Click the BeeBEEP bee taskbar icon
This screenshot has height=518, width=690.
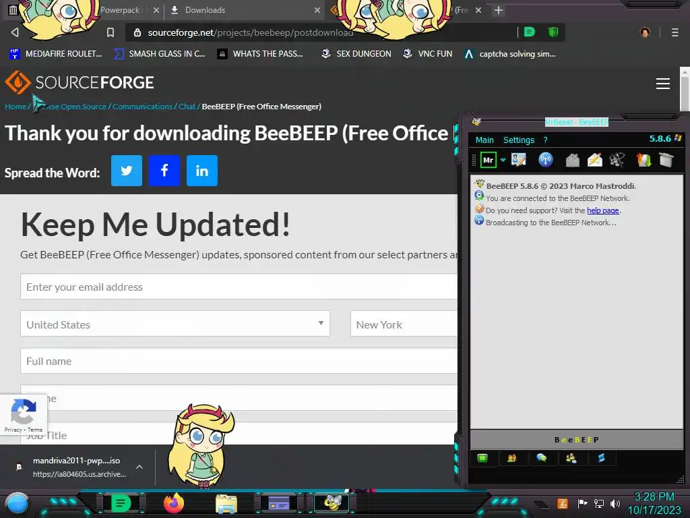point(332,502)
